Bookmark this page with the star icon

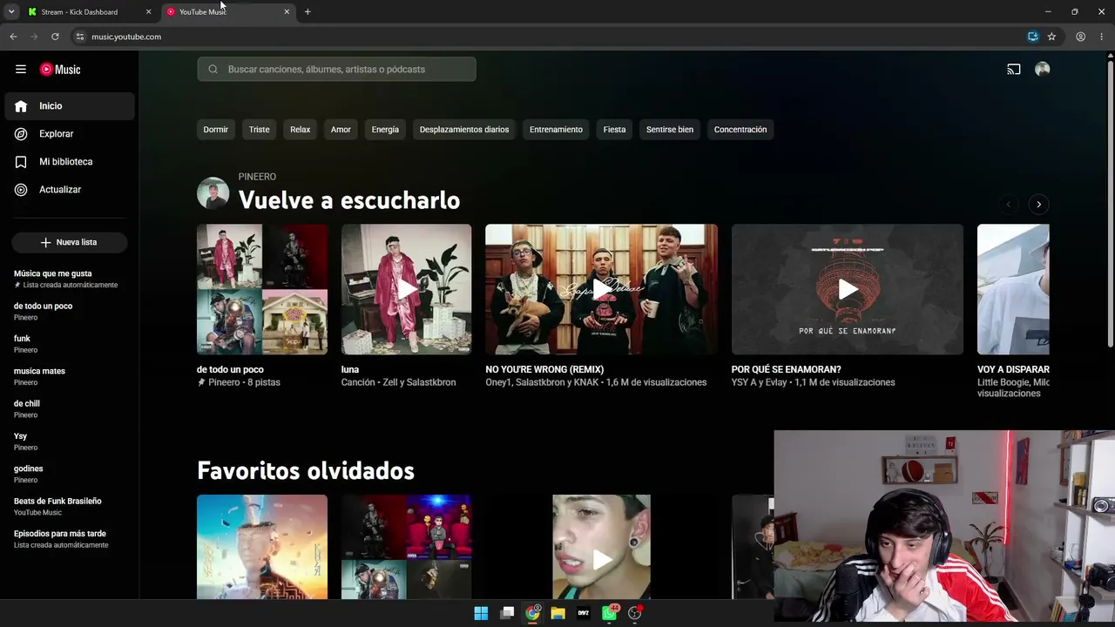(1051, 37)
